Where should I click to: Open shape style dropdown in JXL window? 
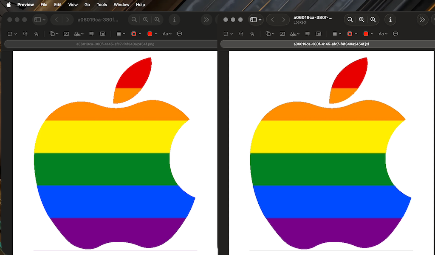pyautogui.click(x=337, y=34)
